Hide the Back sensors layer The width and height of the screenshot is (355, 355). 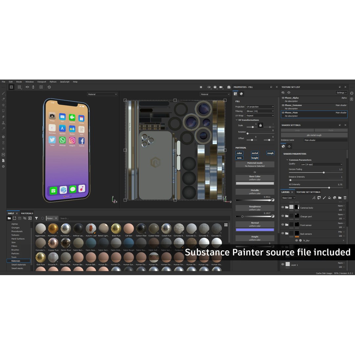[283, 233]
